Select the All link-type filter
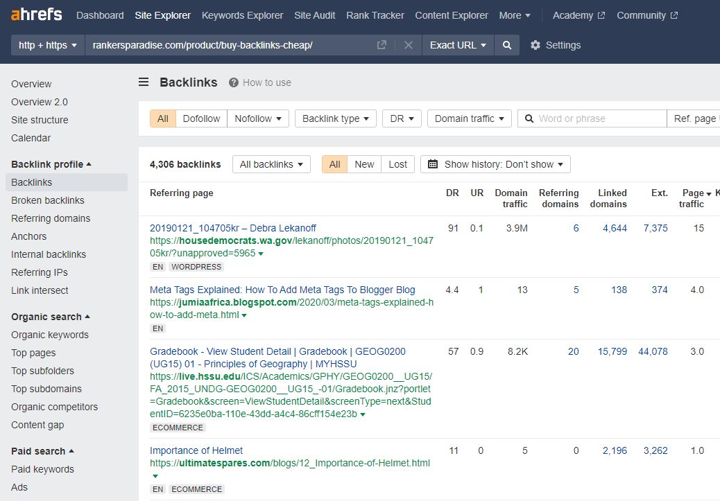 (x=162, y=118)
